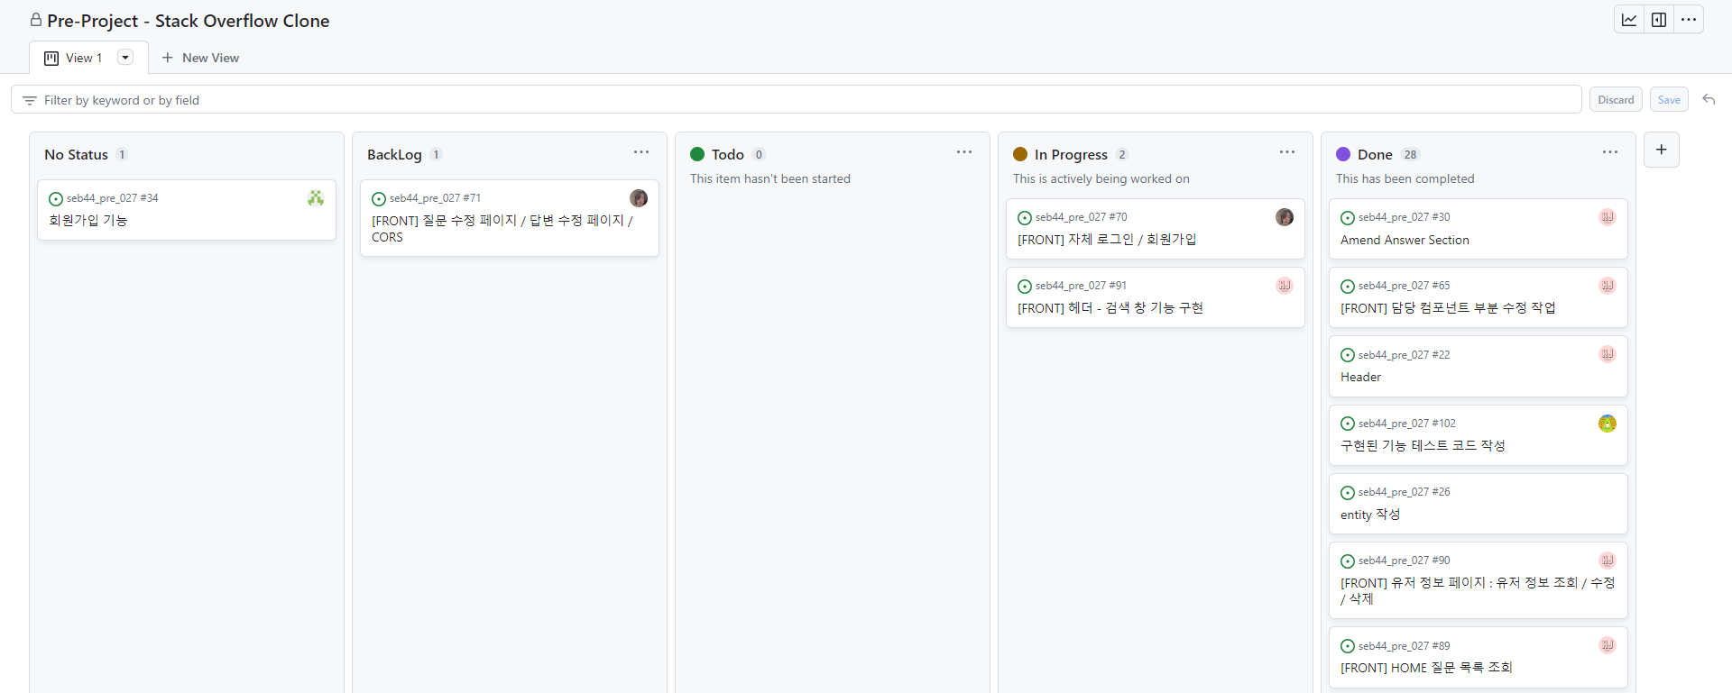Click the assignee avatar on card #89
The image size is (1732, 693).
tap(1608, 645)
